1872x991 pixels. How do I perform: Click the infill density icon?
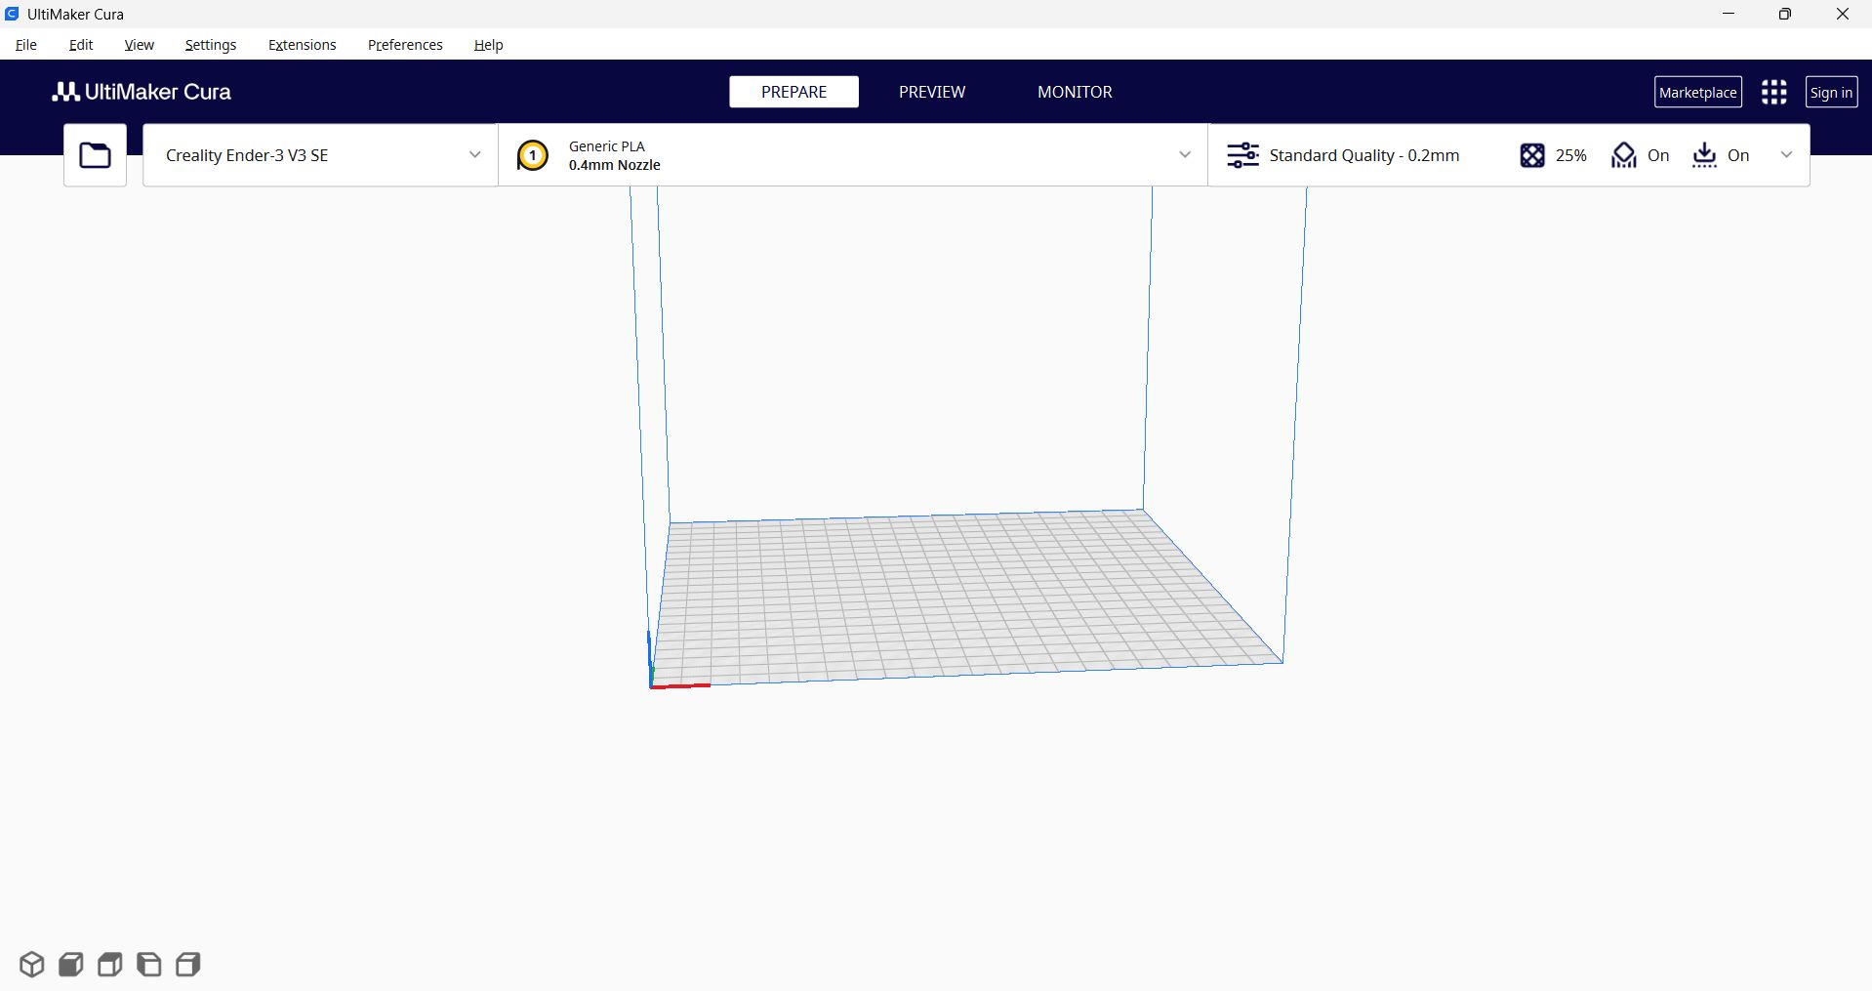[1531, 154]
